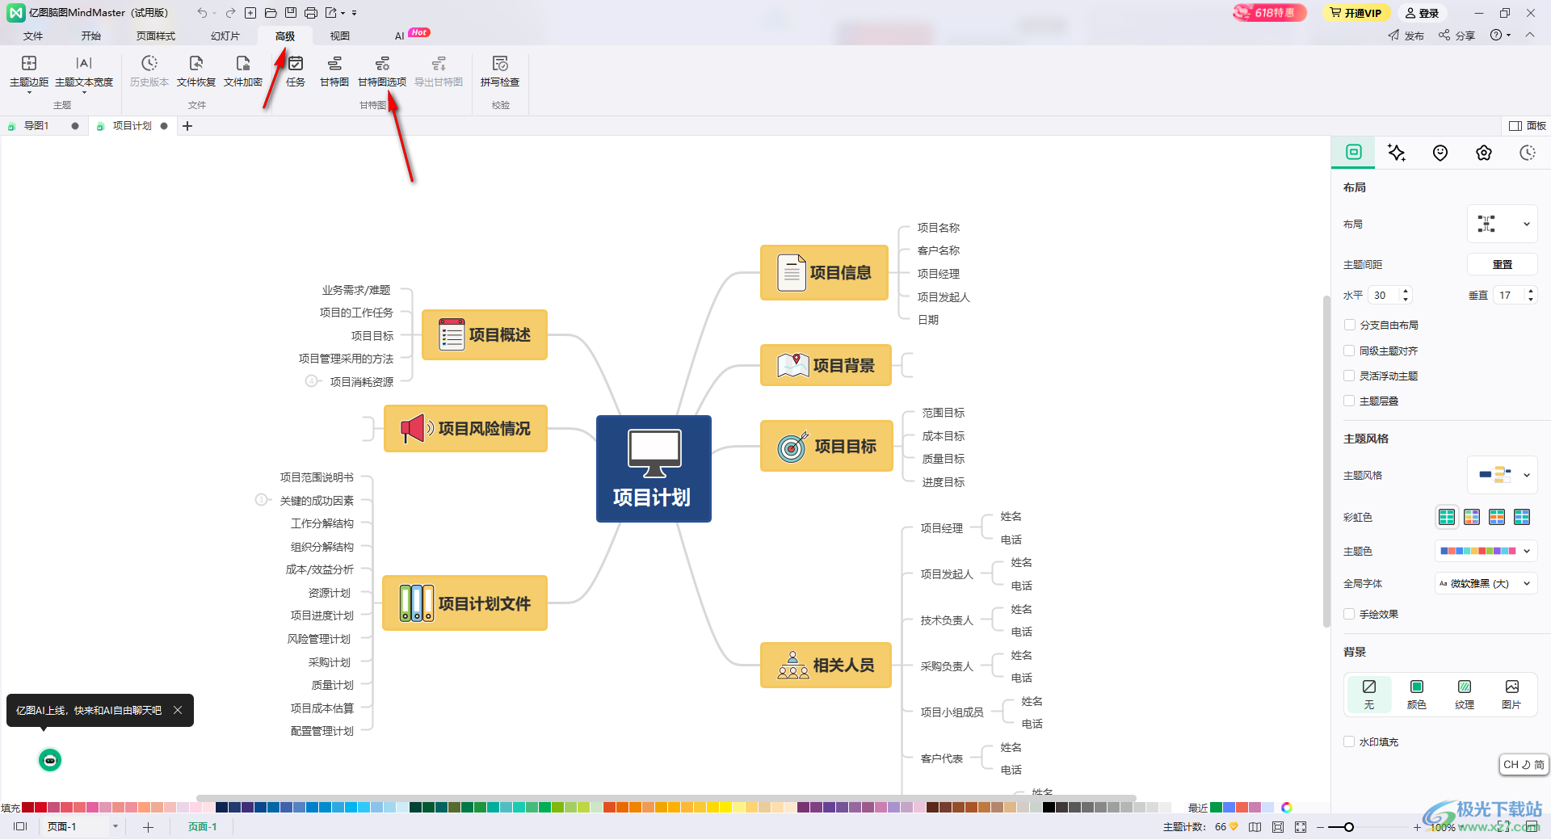Set background to 纹理 texture
The width and height of the screenshot is (1551, 840).
point(1465,694)
